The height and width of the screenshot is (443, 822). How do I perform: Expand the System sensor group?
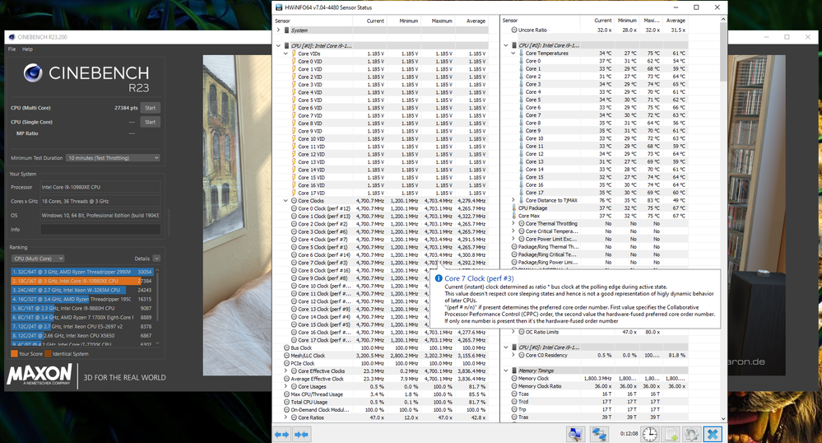click(278, 30)
